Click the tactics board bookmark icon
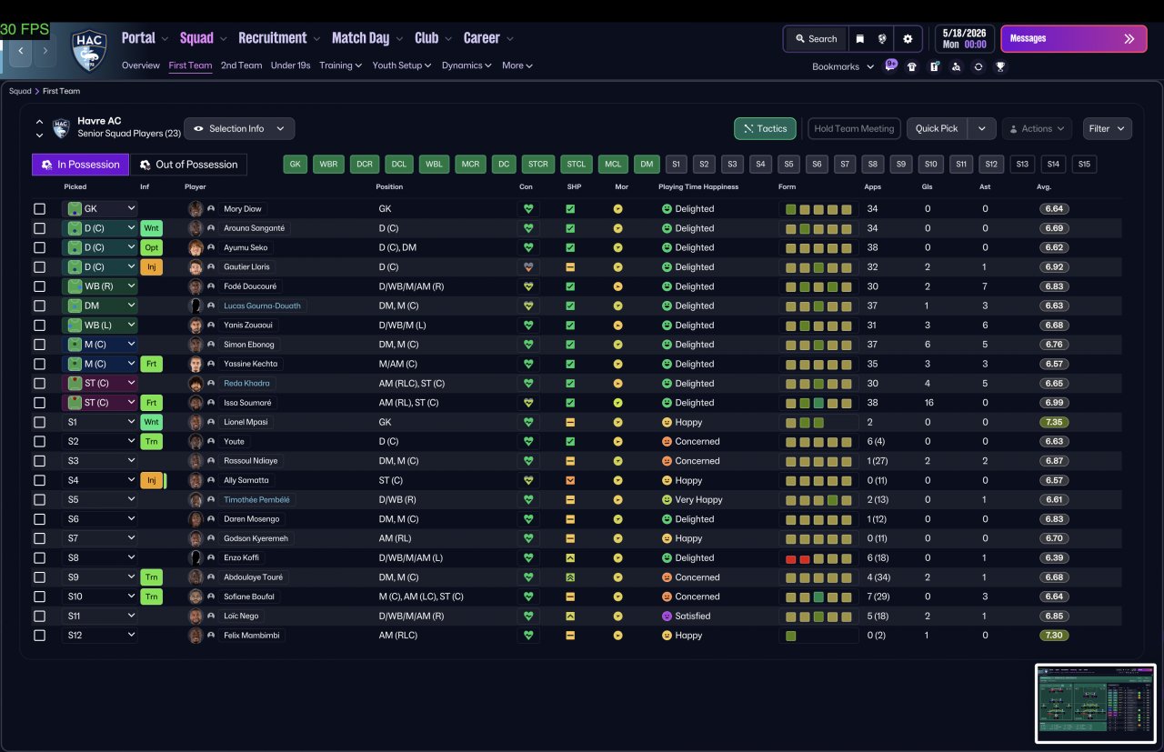The image size is (1164, 752). (934, 66)
